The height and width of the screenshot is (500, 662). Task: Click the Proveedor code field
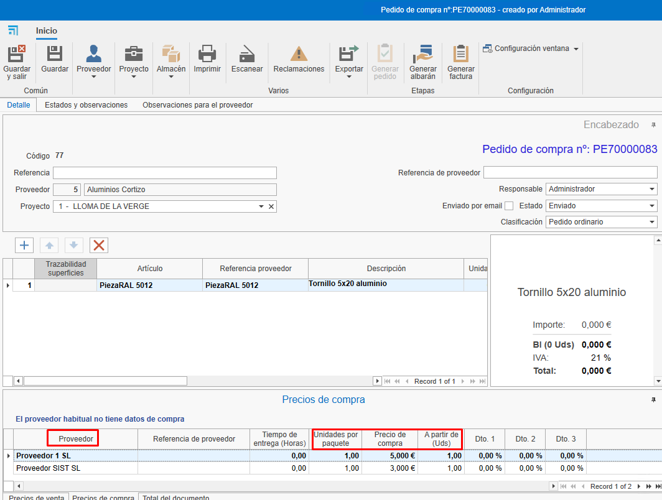coord(67,190)
